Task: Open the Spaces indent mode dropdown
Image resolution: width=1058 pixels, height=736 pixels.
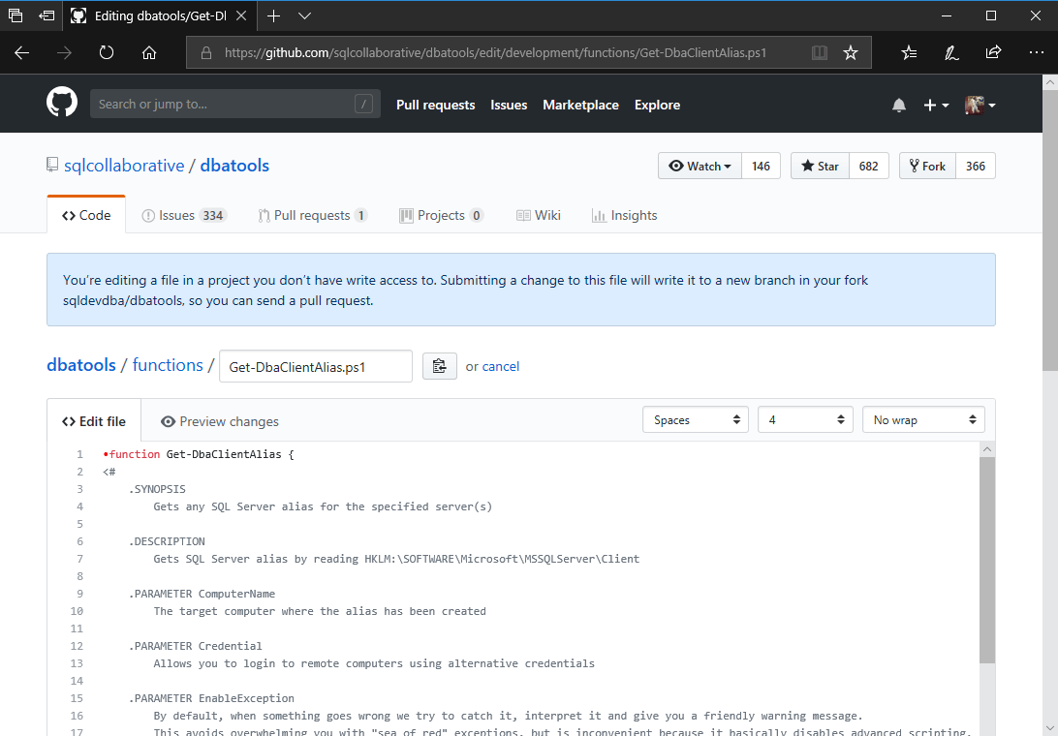Action: click(x=696, y=420)
